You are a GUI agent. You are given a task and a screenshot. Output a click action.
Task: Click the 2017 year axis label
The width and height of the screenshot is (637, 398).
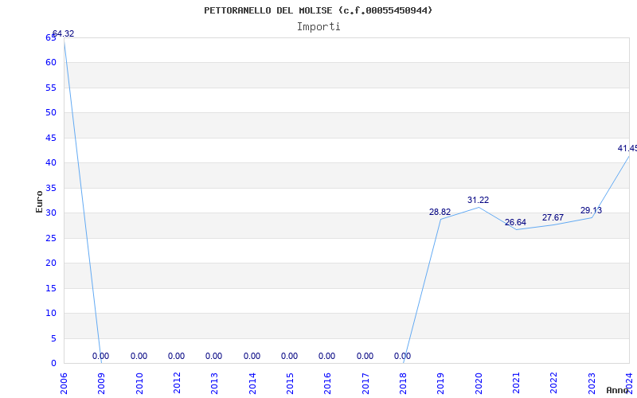tap(365, 384)
